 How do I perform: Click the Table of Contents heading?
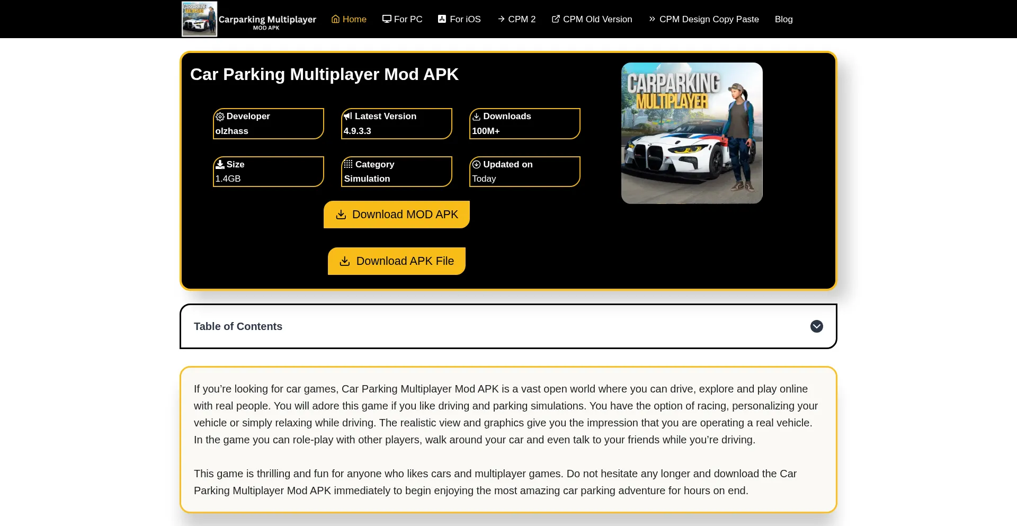point(238,326)
